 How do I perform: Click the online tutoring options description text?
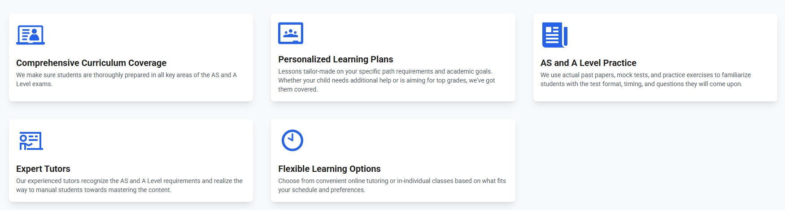[392, 185]
